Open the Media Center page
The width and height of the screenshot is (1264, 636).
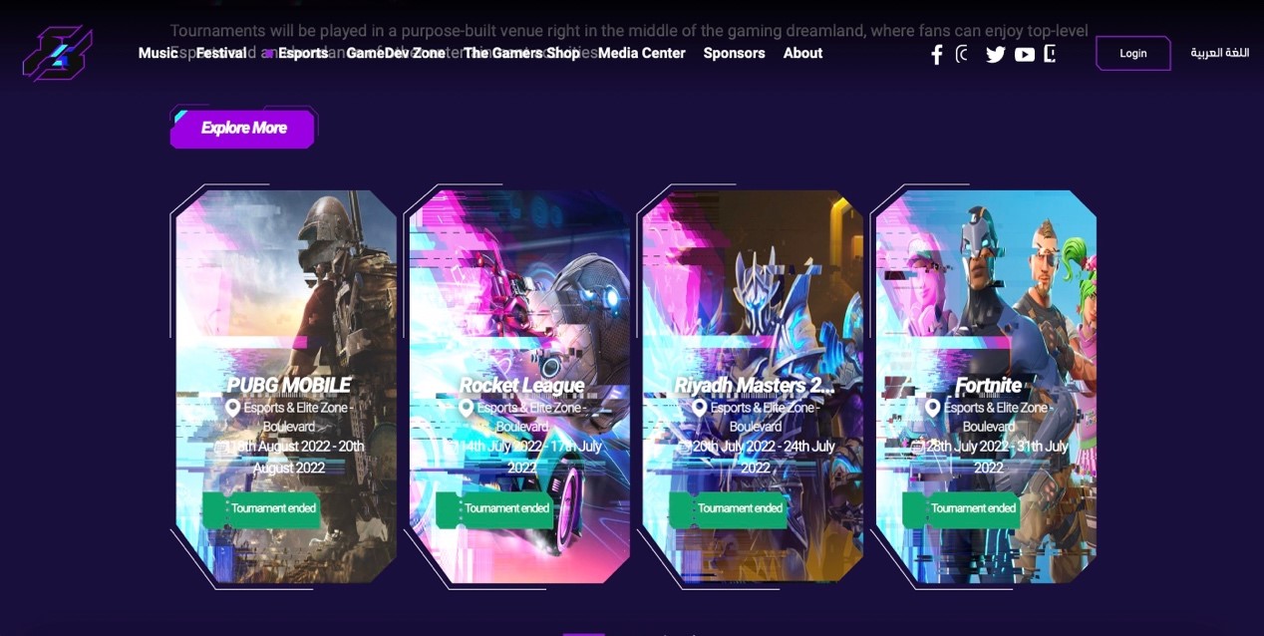642,53
